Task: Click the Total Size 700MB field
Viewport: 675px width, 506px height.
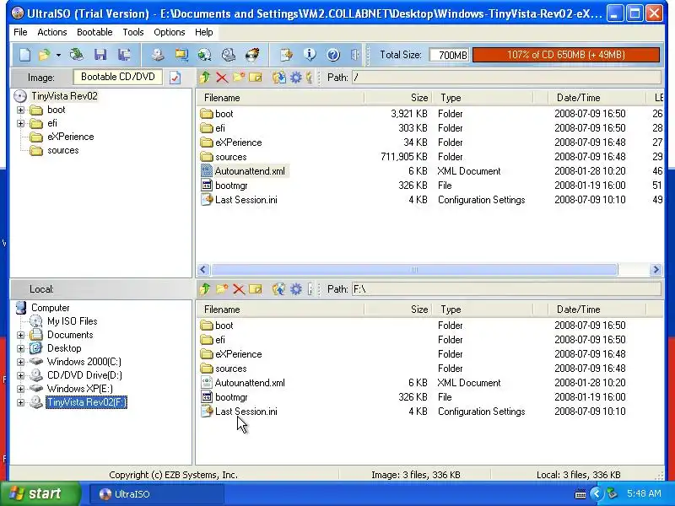Action: pos(449,55)
